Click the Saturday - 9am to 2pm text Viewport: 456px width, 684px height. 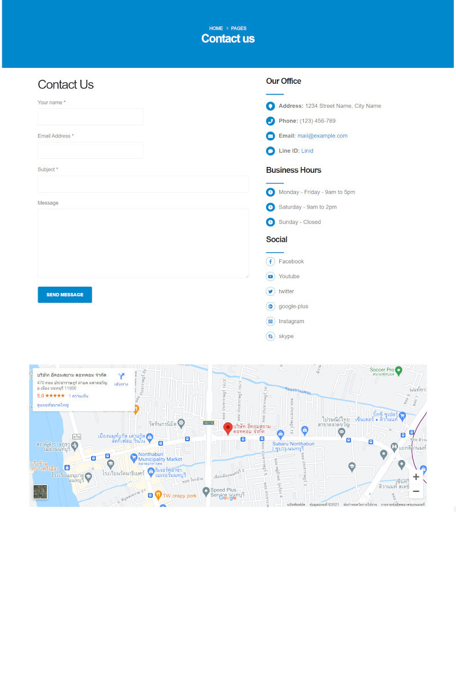(x=308, y=207)
